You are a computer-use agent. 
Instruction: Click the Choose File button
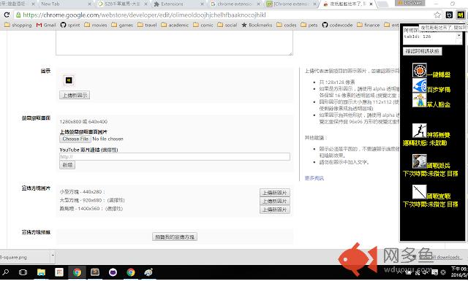point(75,139)
